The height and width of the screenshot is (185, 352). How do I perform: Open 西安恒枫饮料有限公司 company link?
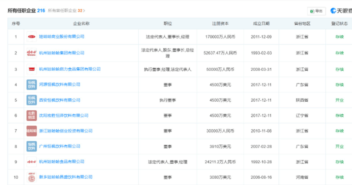pos(59,100)
